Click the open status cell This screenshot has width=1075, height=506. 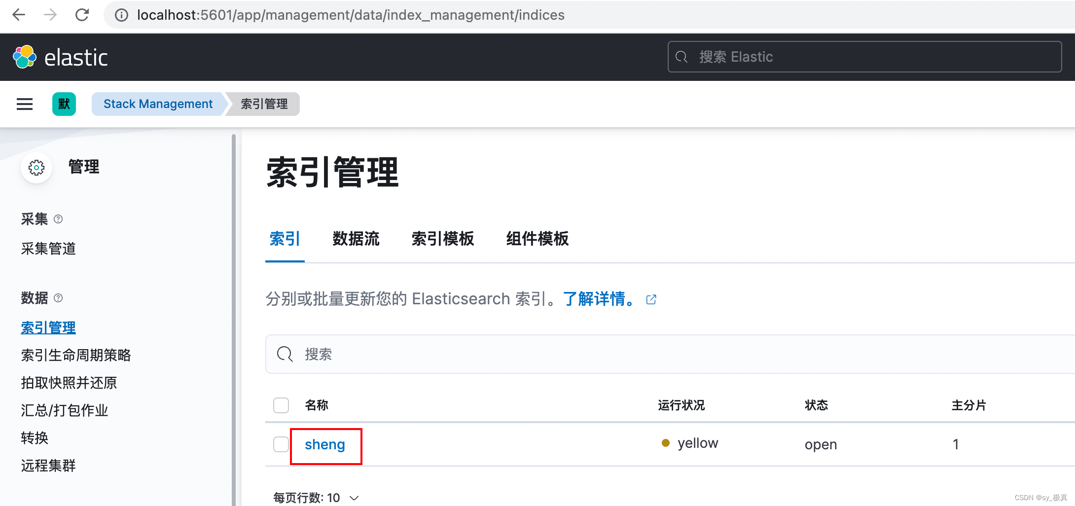coord(821,444)
